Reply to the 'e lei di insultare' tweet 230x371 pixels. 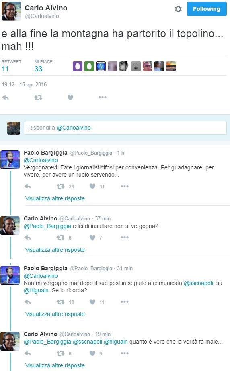click(x=27, y=238)
